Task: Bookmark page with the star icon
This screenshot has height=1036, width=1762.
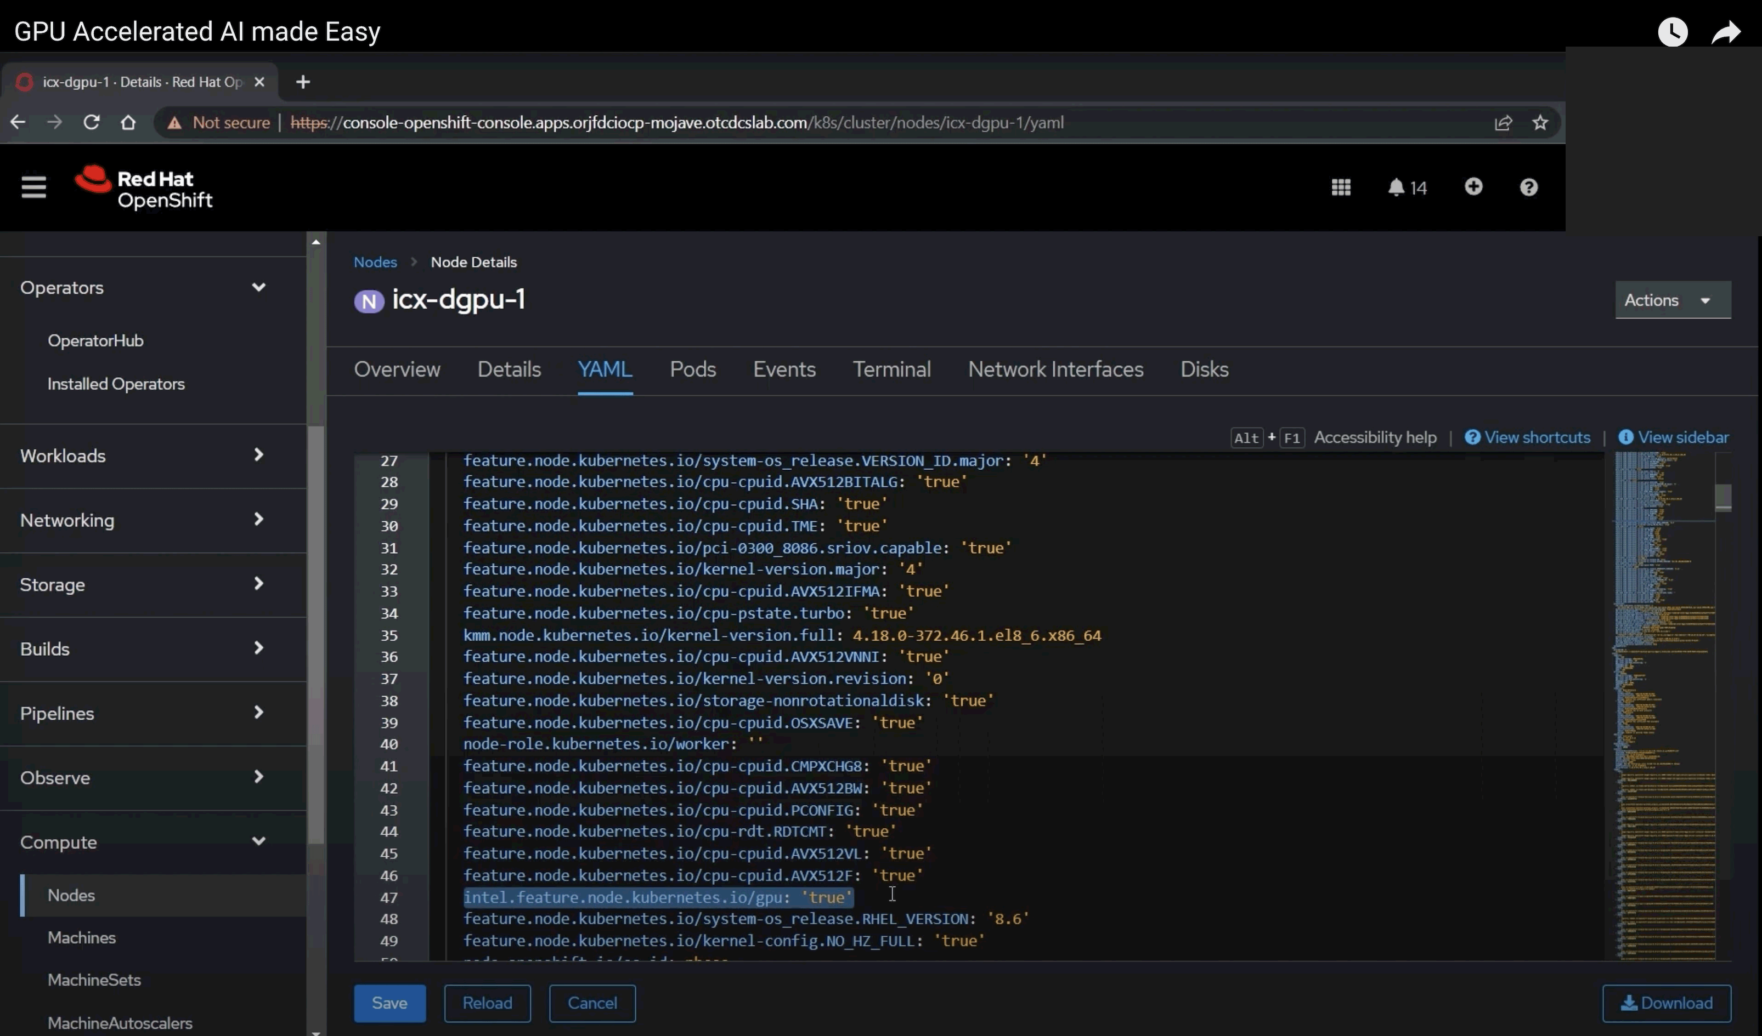Action: point(1540,123)
